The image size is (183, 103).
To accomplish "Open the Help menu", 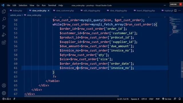I will pyautogui.click(x=61, y=5).
